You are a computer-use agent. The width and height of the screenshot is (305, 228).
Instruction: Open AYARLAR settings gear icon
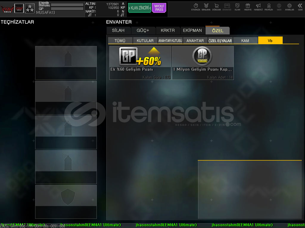290,7
